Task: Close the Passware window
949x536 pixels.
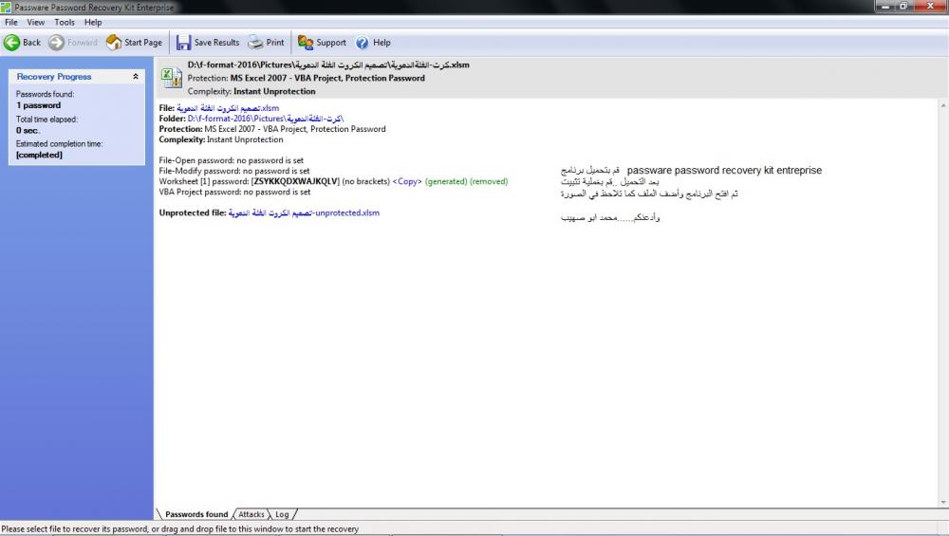Action: coord(930,6)
